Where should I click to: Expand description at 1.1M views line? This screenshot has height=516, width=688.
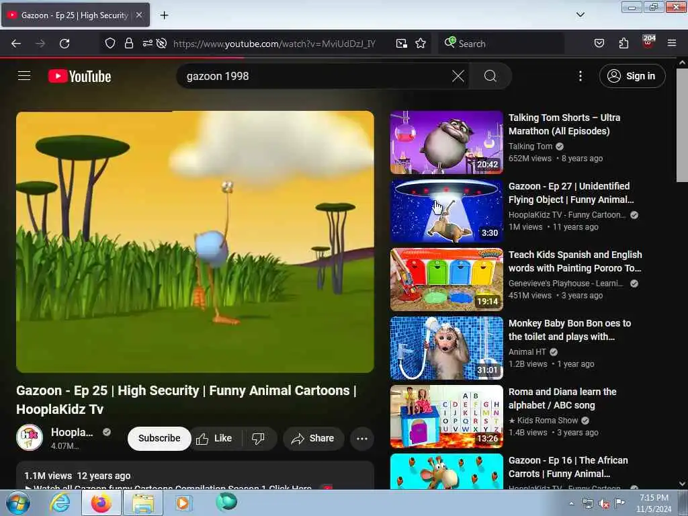pos(77,476)
